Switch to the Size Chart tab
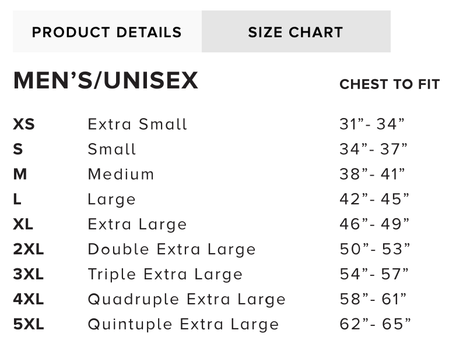 (296, 32)
